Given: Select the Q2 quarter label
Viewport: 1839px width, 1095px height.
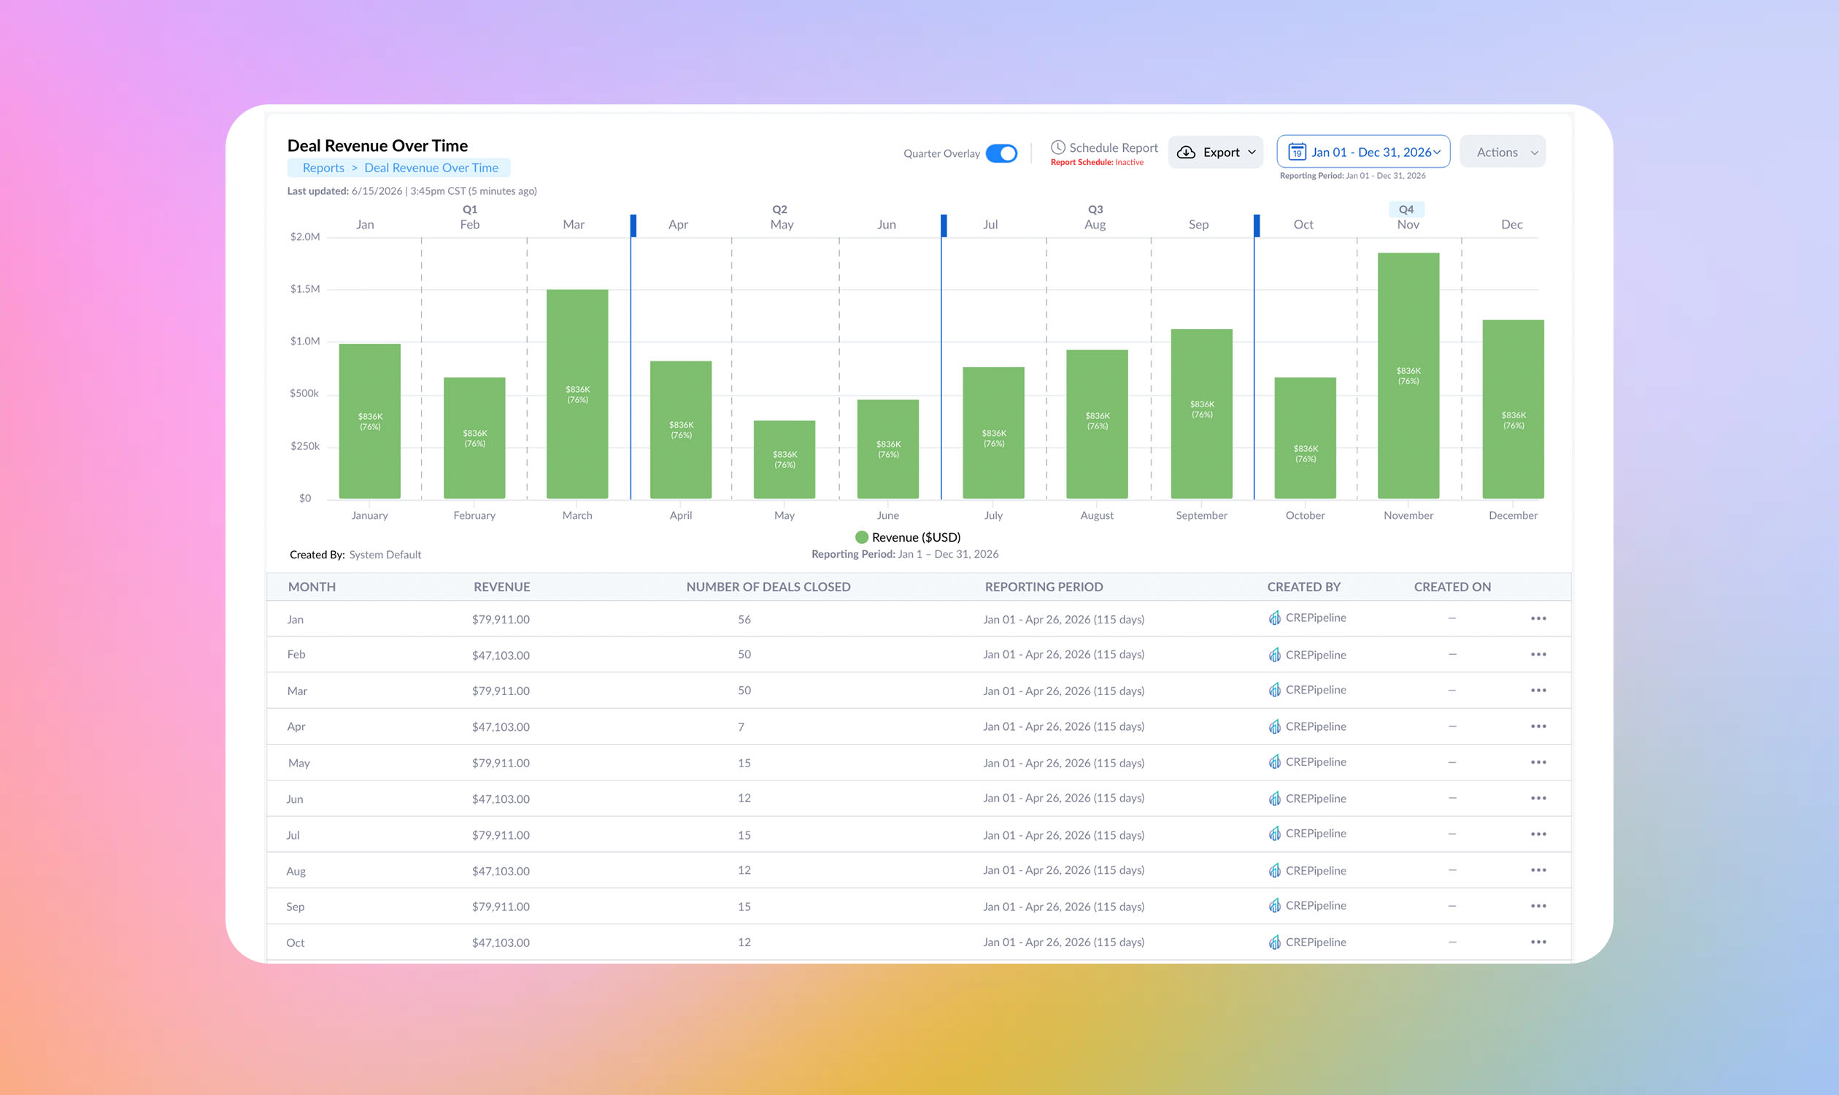Looking at the screenshot, I should coord(779,209).
